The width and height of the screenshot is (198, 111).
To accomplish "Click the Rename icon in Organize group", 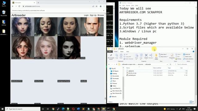I will coord(151,56).
